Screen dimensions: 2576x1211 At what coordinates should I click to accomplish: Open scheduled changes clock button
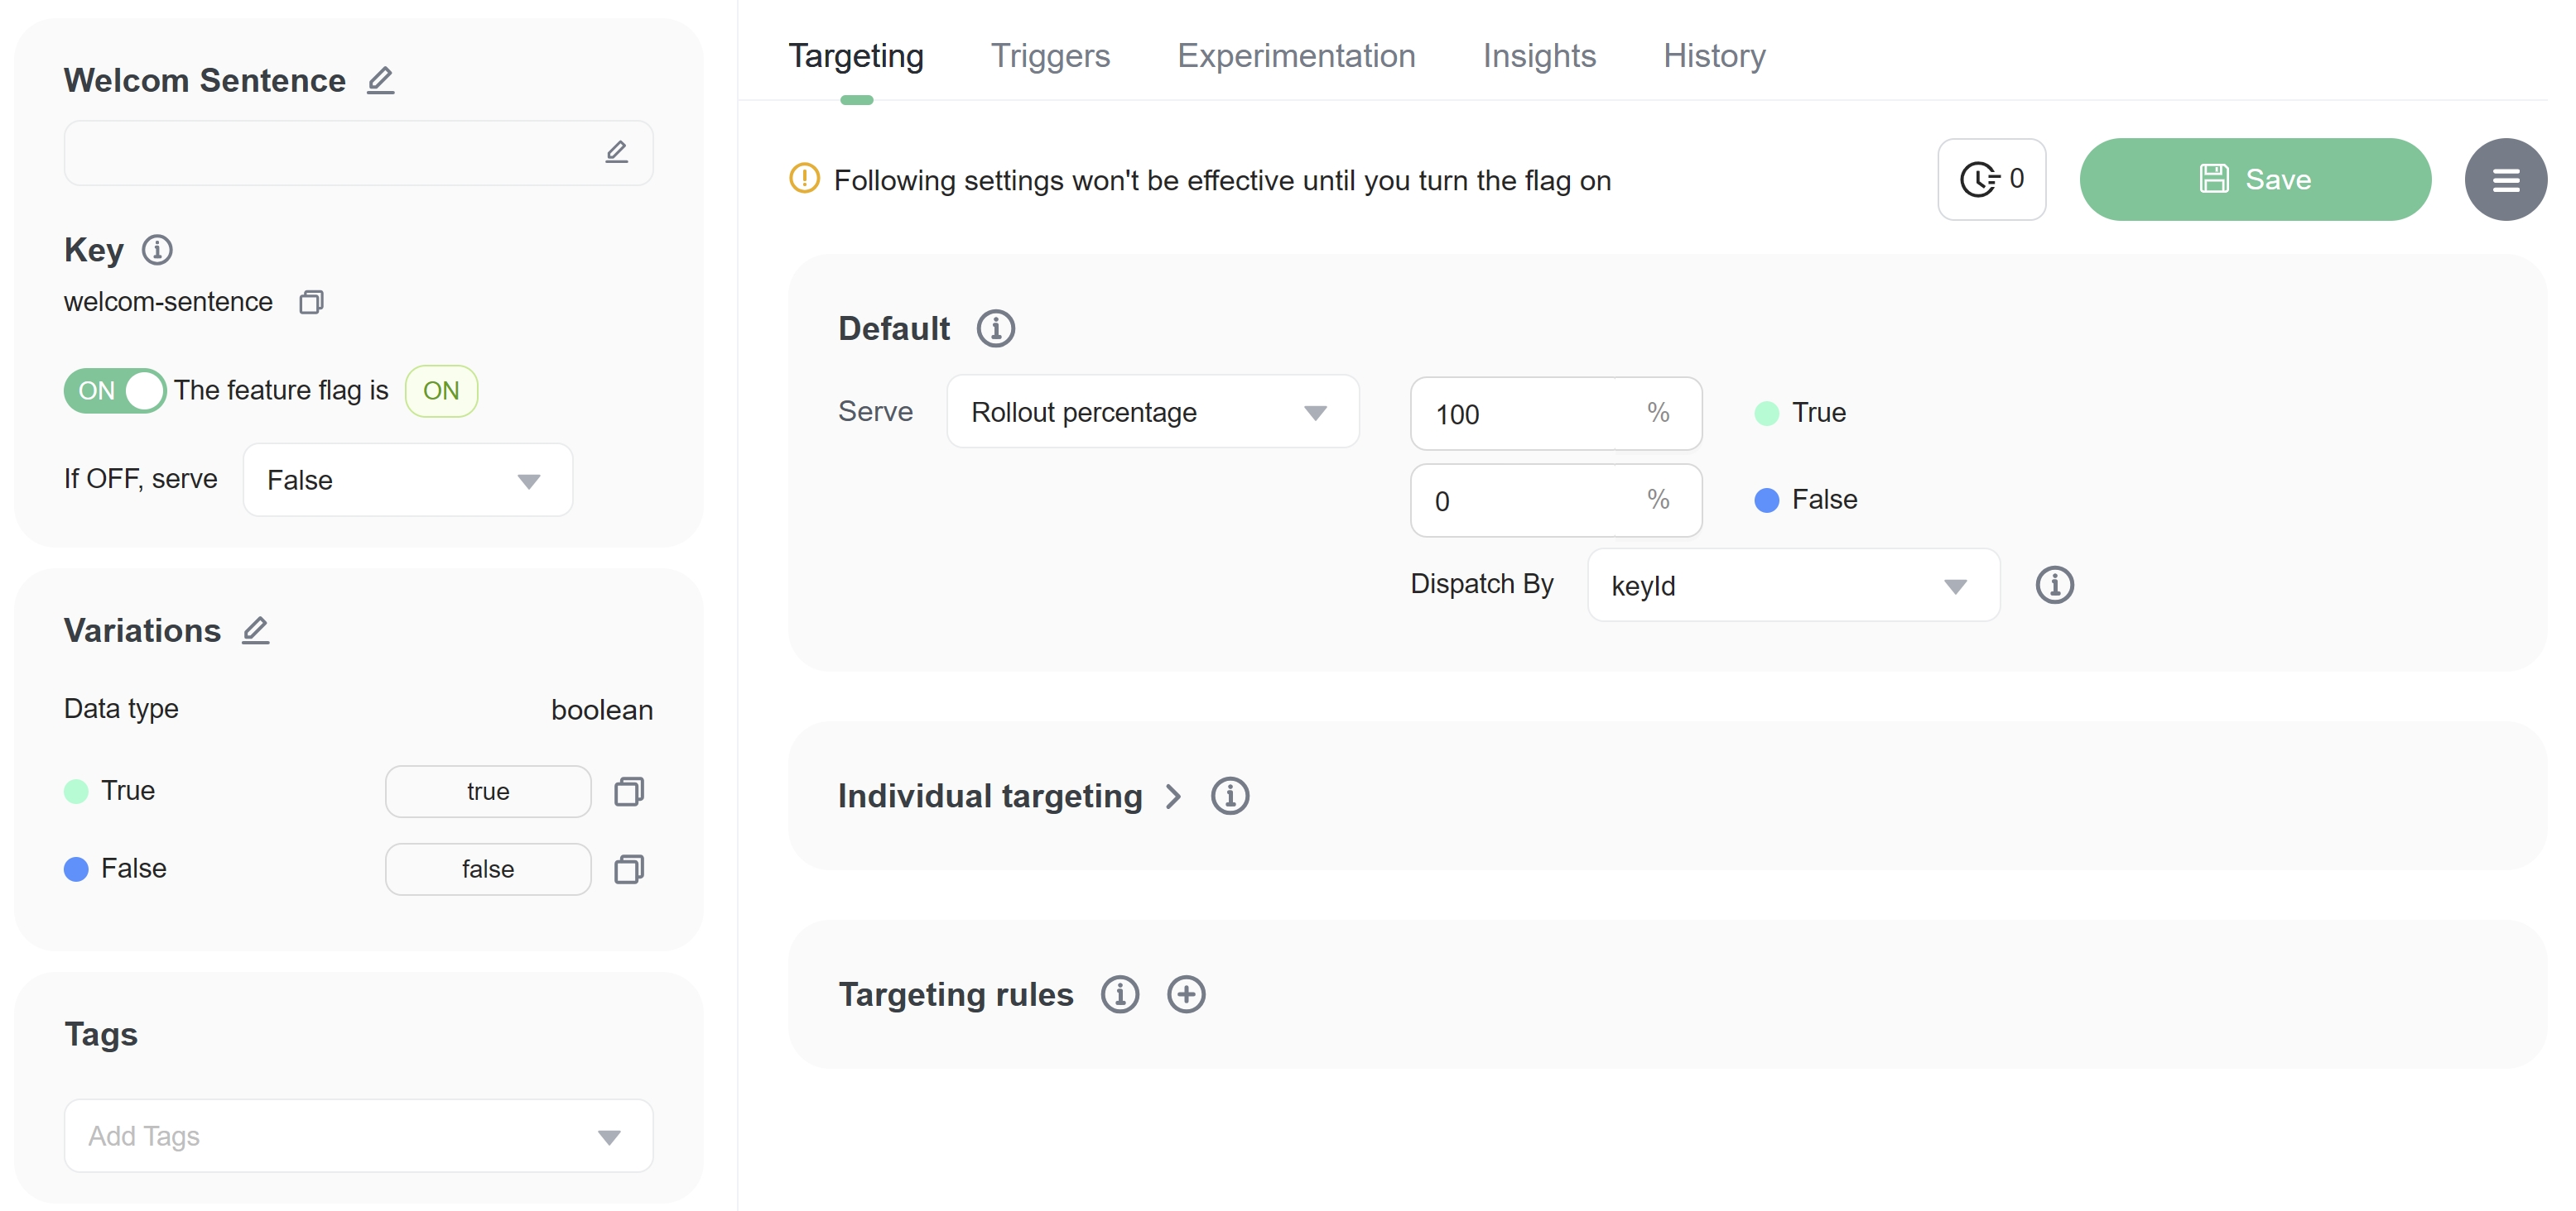click(1991, 179)
